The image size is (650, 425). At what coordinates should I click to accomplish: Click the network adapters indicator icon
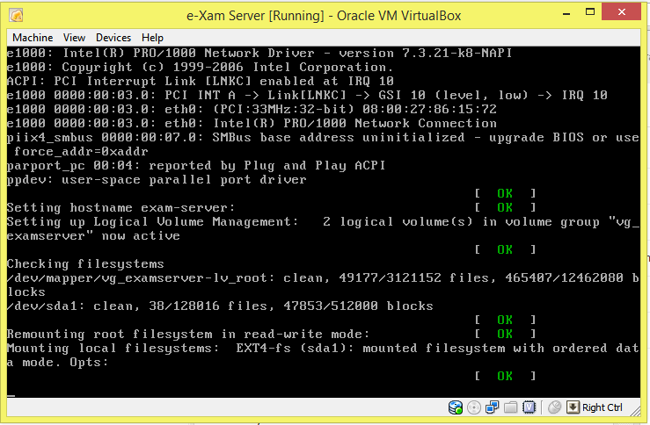[492, 407]
